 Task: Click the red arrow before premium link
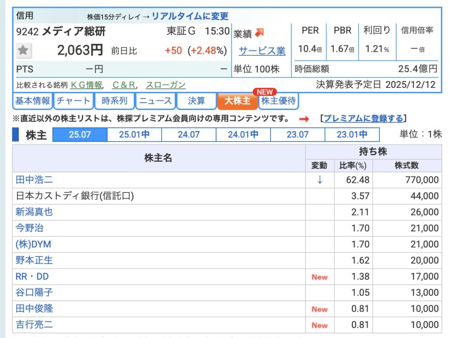pos(304,119)
